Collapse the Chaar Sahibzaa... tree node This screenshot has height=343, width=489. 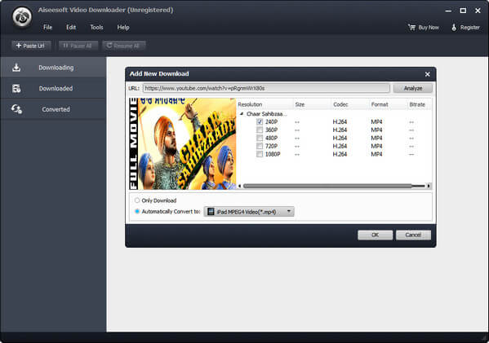click(x=242, y=114)
